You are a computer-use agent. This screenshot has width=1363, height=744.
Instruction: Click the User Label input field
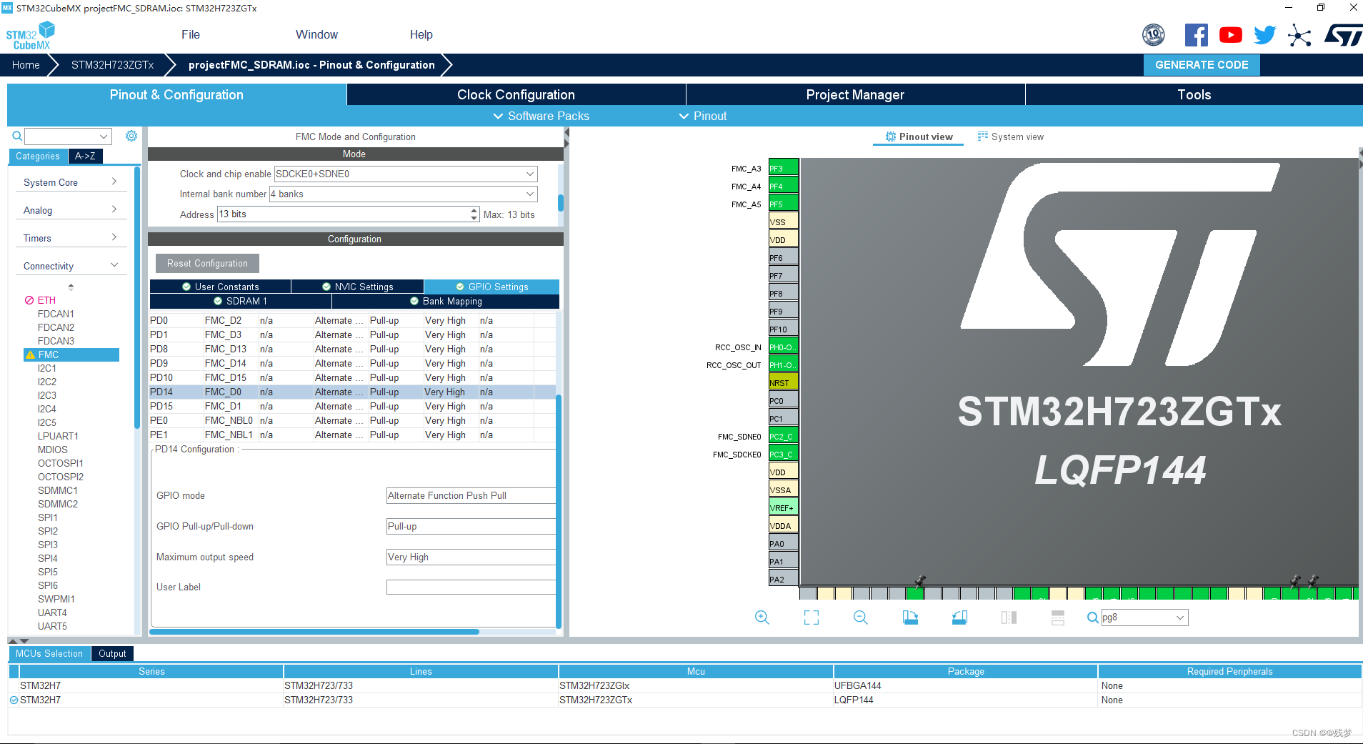tap(471, 587)
